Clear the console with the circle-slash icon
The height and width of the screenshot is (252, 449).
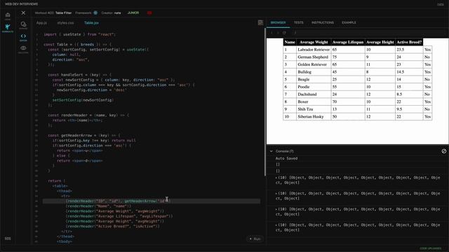coord(444,151)
